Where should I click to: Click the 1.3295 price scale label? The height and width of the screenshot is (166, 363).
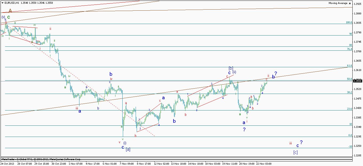(358, 137)
